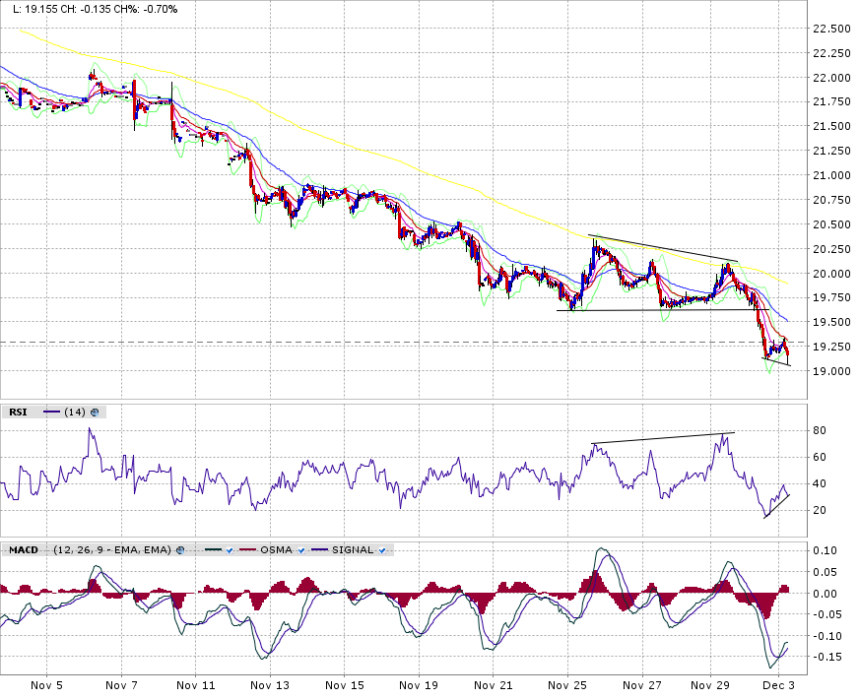This screenshot has height=699, width=859.
Task: Click the SIGNAL purple color swatch
Action: (x=319, y=550)
